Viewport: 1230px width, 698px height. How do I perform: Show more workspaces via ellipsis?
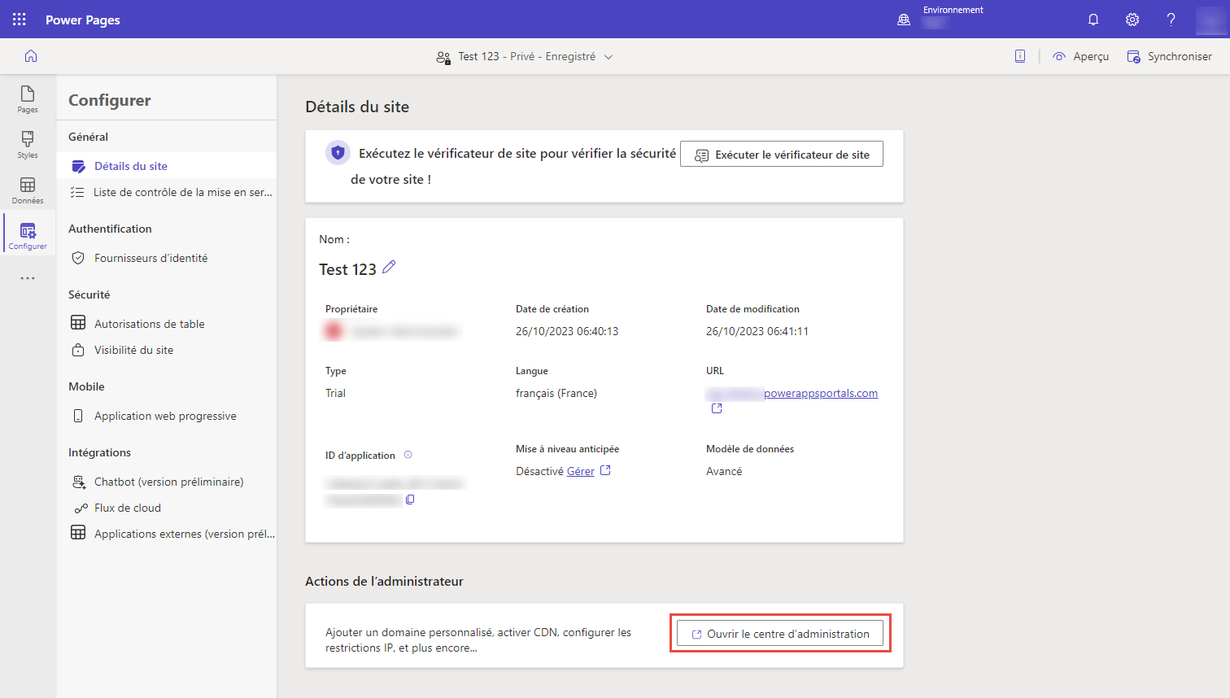(28, 278)
